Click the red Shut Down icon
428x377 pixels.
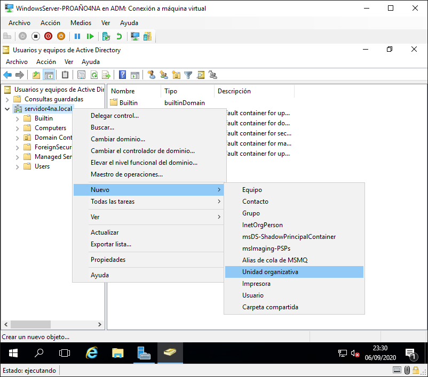click(x=49, y=36)
